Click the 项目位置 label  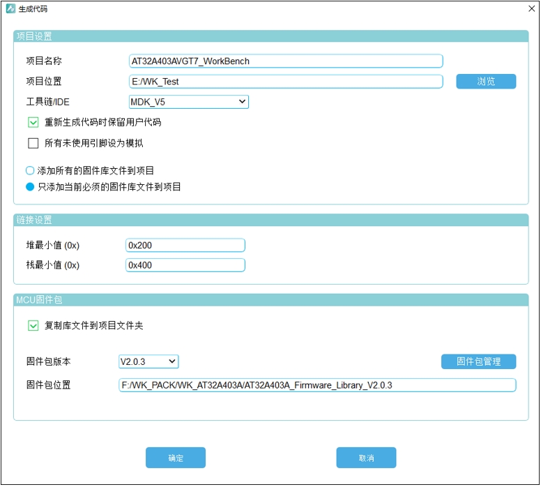coord(44,82)
